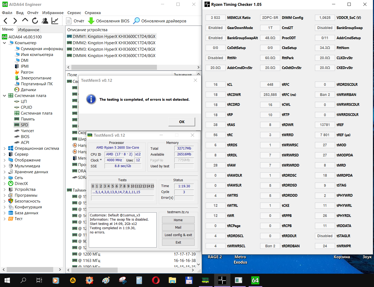
Task: Switch to the Избранное tab in sidebar
Action: (x=29, y=30)
